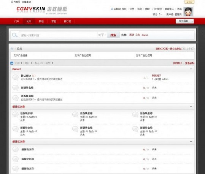Click the CGMVSKIN site logo
This screenshot has width=205, height=174.
pos(42,10)
